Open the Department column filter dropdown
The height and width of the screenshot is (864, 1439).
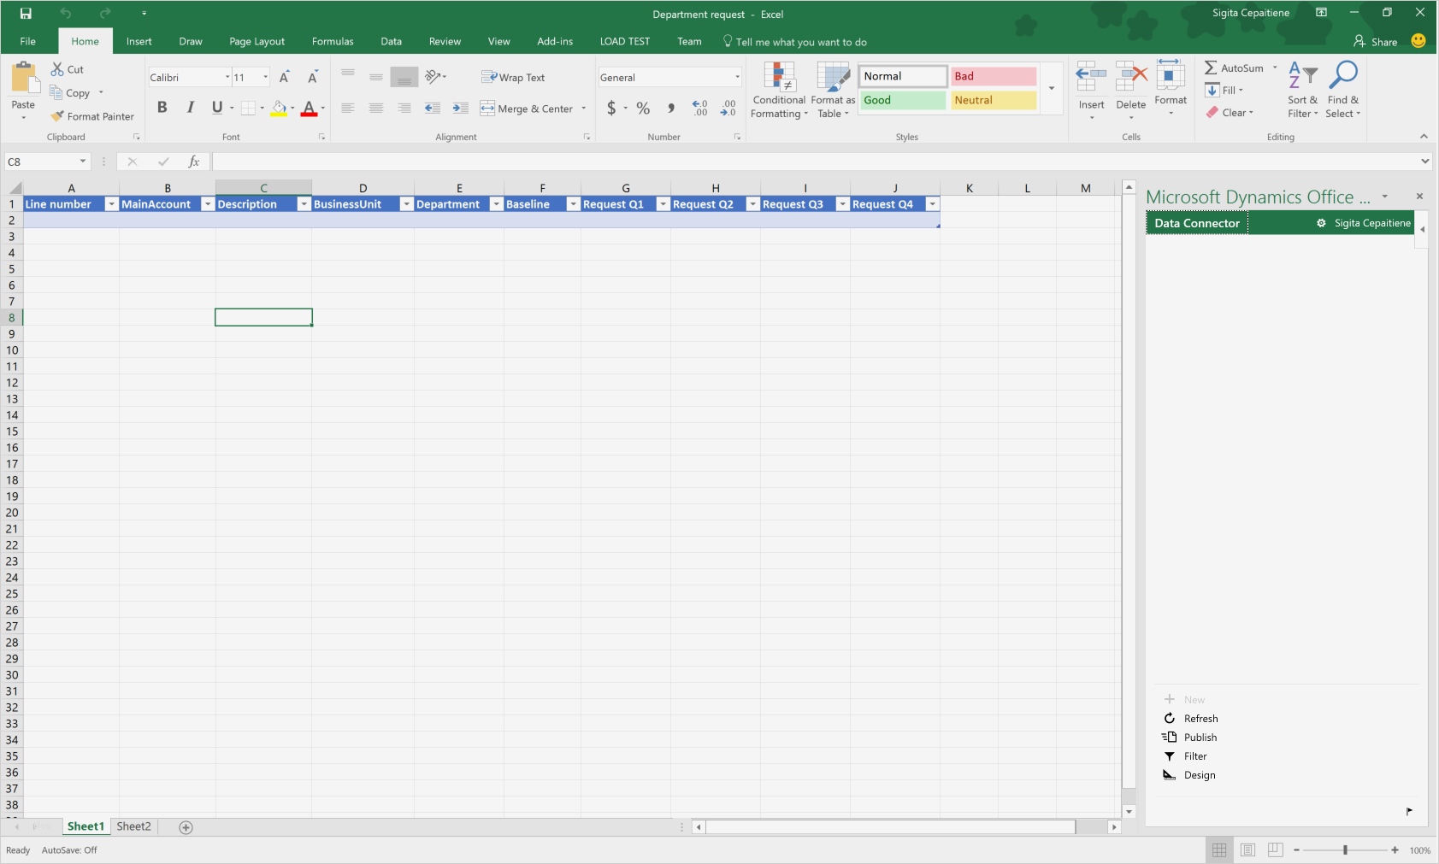[496, 204]
